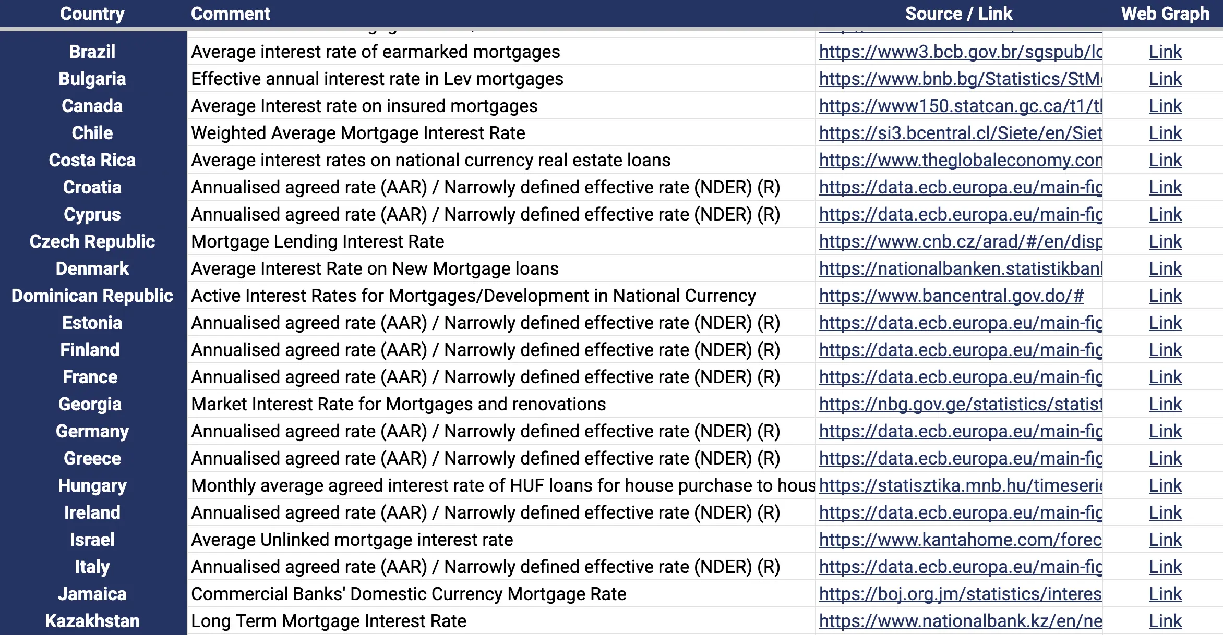The height and width of the screenshot is (635, 1223).
Task: Open the Web Graph Link for Italy
Action: coord(1166,567)
